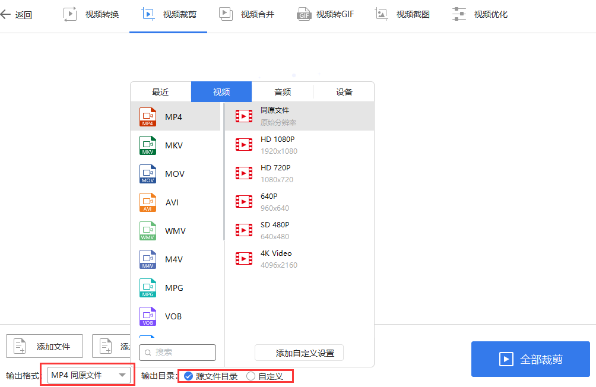
Task: Click the partially hidden second add button icon
Action: [x=106, y=346]
